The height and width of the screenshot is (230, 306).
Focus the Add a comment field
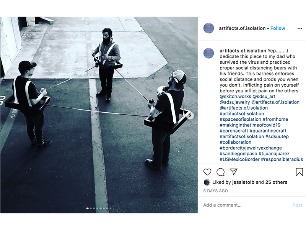(x=246, y=205)
